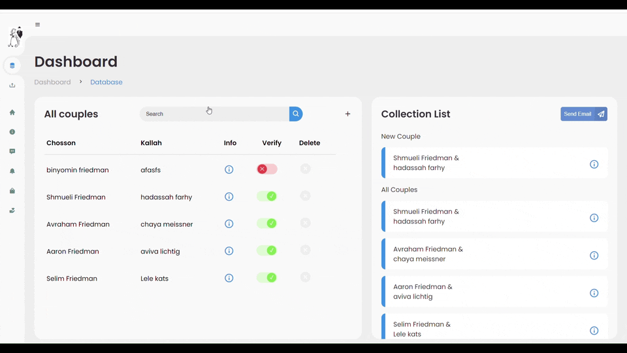This screenshot has height=353, width=627.
Task: Open info for binyomin friedman row
Action: tap(229, 170)
